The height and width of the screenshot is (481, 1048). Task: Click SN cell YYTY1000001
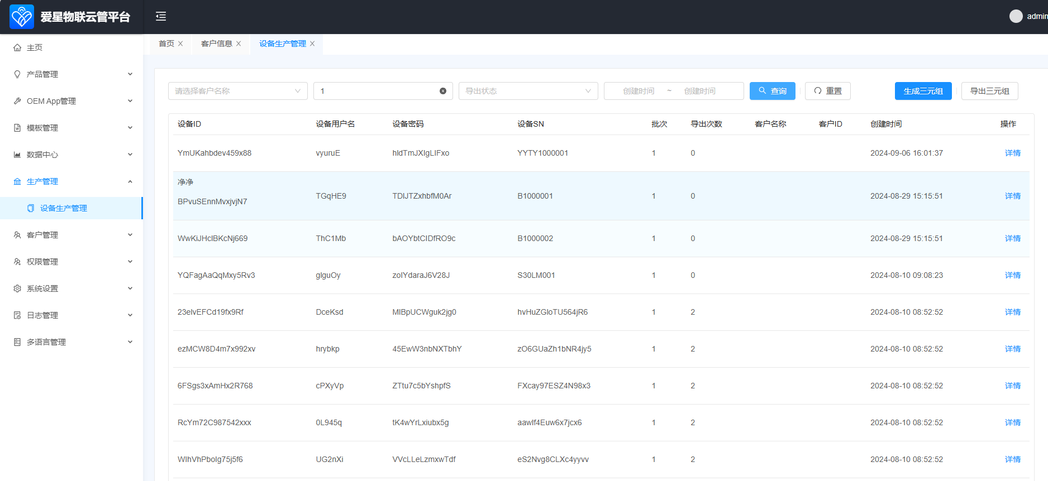pyautogui.click(x=543, y=153)
